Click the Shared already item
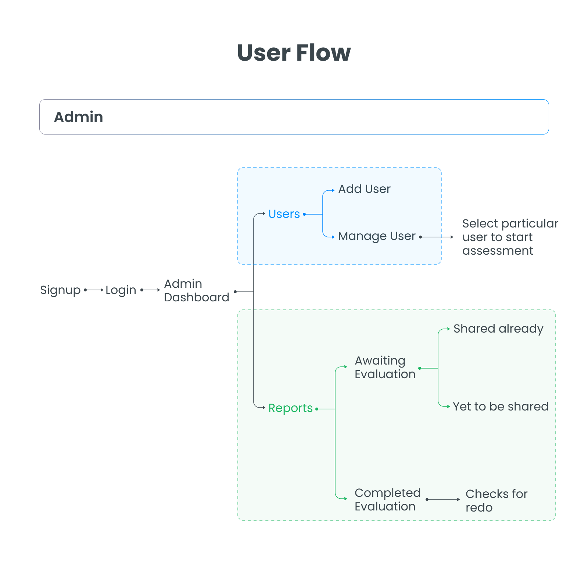588x563 pixels. point(498,329)
